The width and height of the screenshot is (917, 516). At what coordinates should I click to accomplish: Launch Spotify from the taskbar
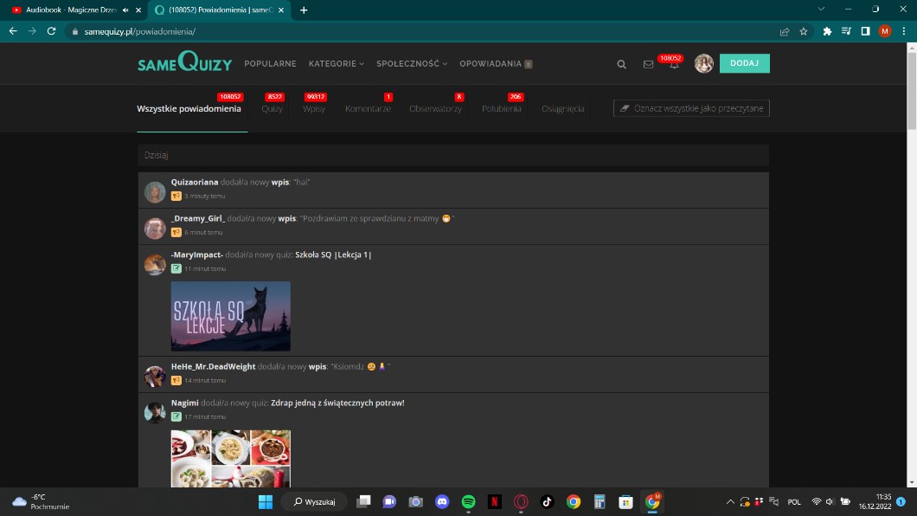(x=468, y=501)
